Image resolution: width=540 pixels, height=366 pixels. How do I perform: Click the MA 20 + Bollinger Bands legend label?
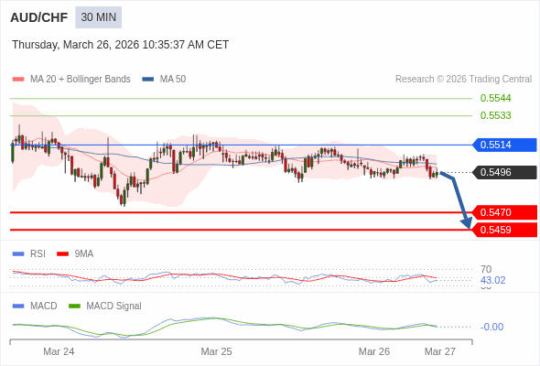click(81, 80)
